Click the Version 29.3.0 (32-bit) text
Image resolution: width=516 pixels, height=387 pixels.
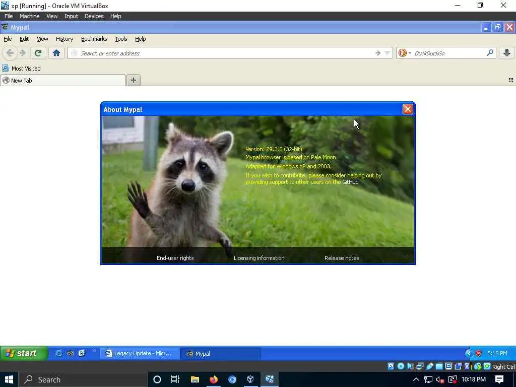274,149
